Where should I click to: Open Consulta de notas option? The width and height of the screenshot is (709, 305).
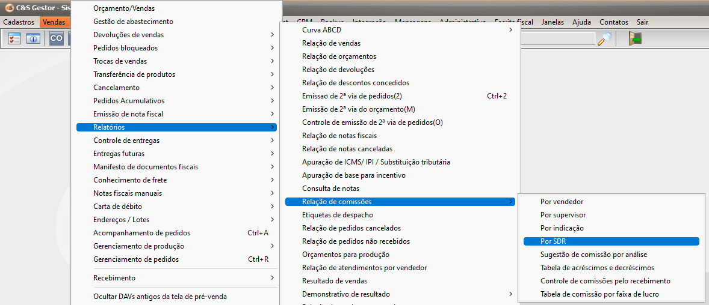point(330,189)
